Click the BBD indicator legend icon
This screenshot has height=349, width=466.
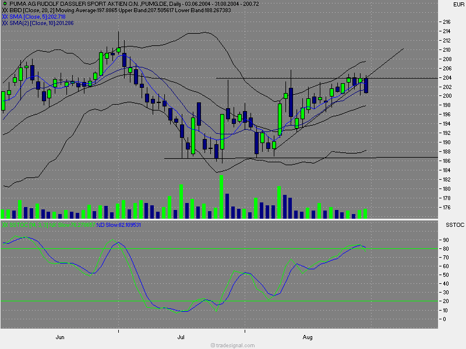tap(5, 10)
